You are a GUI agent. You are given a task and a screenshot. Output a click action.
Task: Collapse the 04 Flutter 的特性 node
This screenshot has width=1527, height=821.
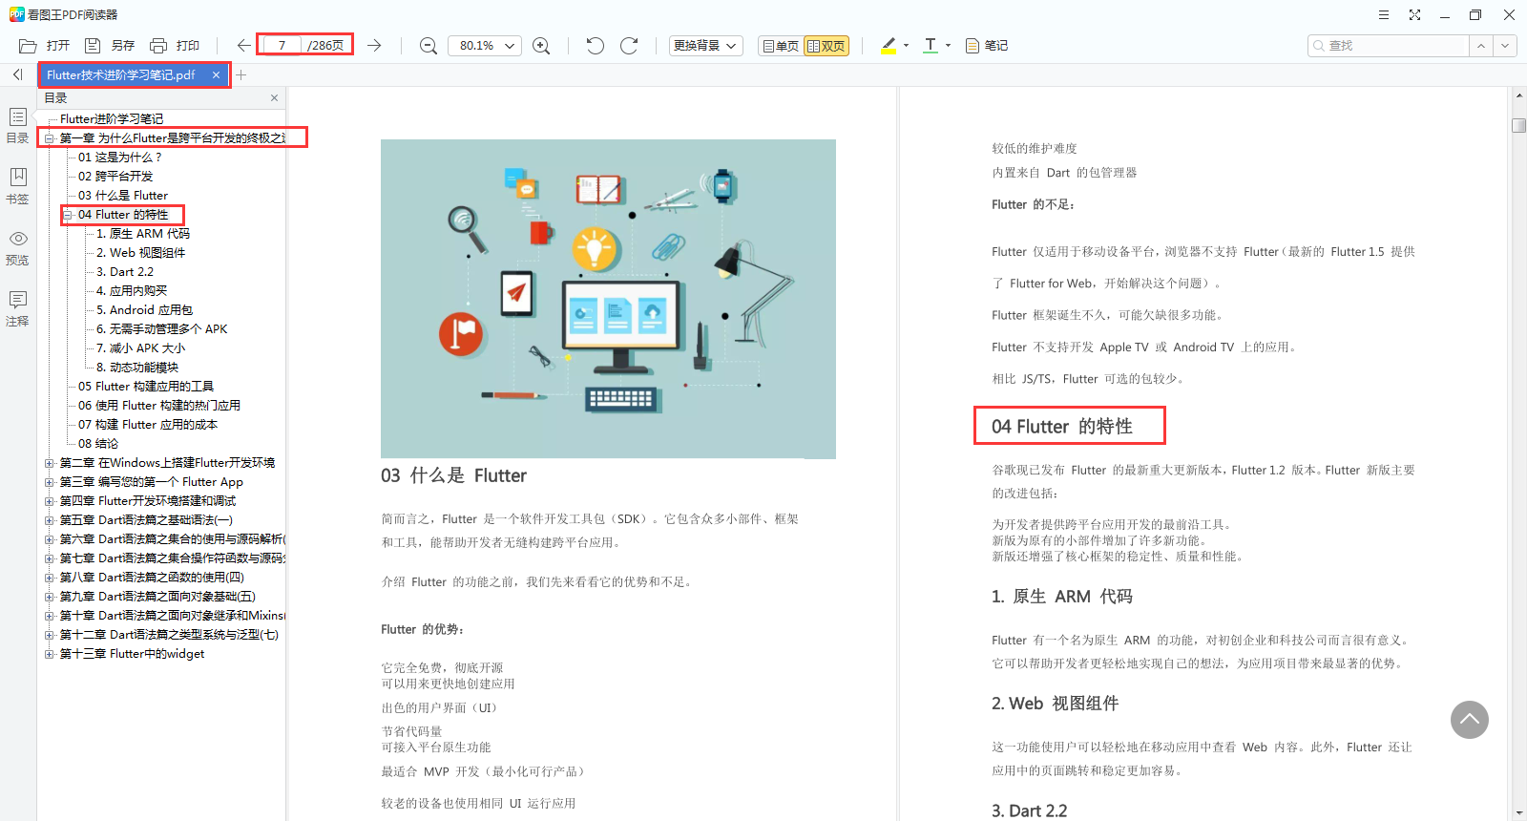[68, 215]
